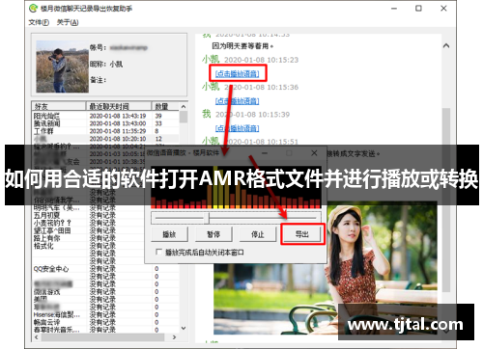
Task: Sort friend list by 好友 column header
Action: click(59, 106)
